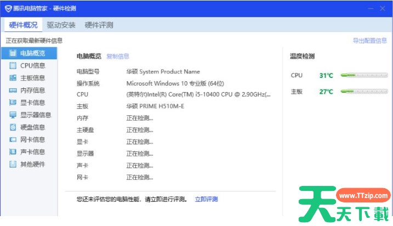This screenshot has width=393, height=226.
Task: Open the 主板信息 label
Action: coord(32,78)
